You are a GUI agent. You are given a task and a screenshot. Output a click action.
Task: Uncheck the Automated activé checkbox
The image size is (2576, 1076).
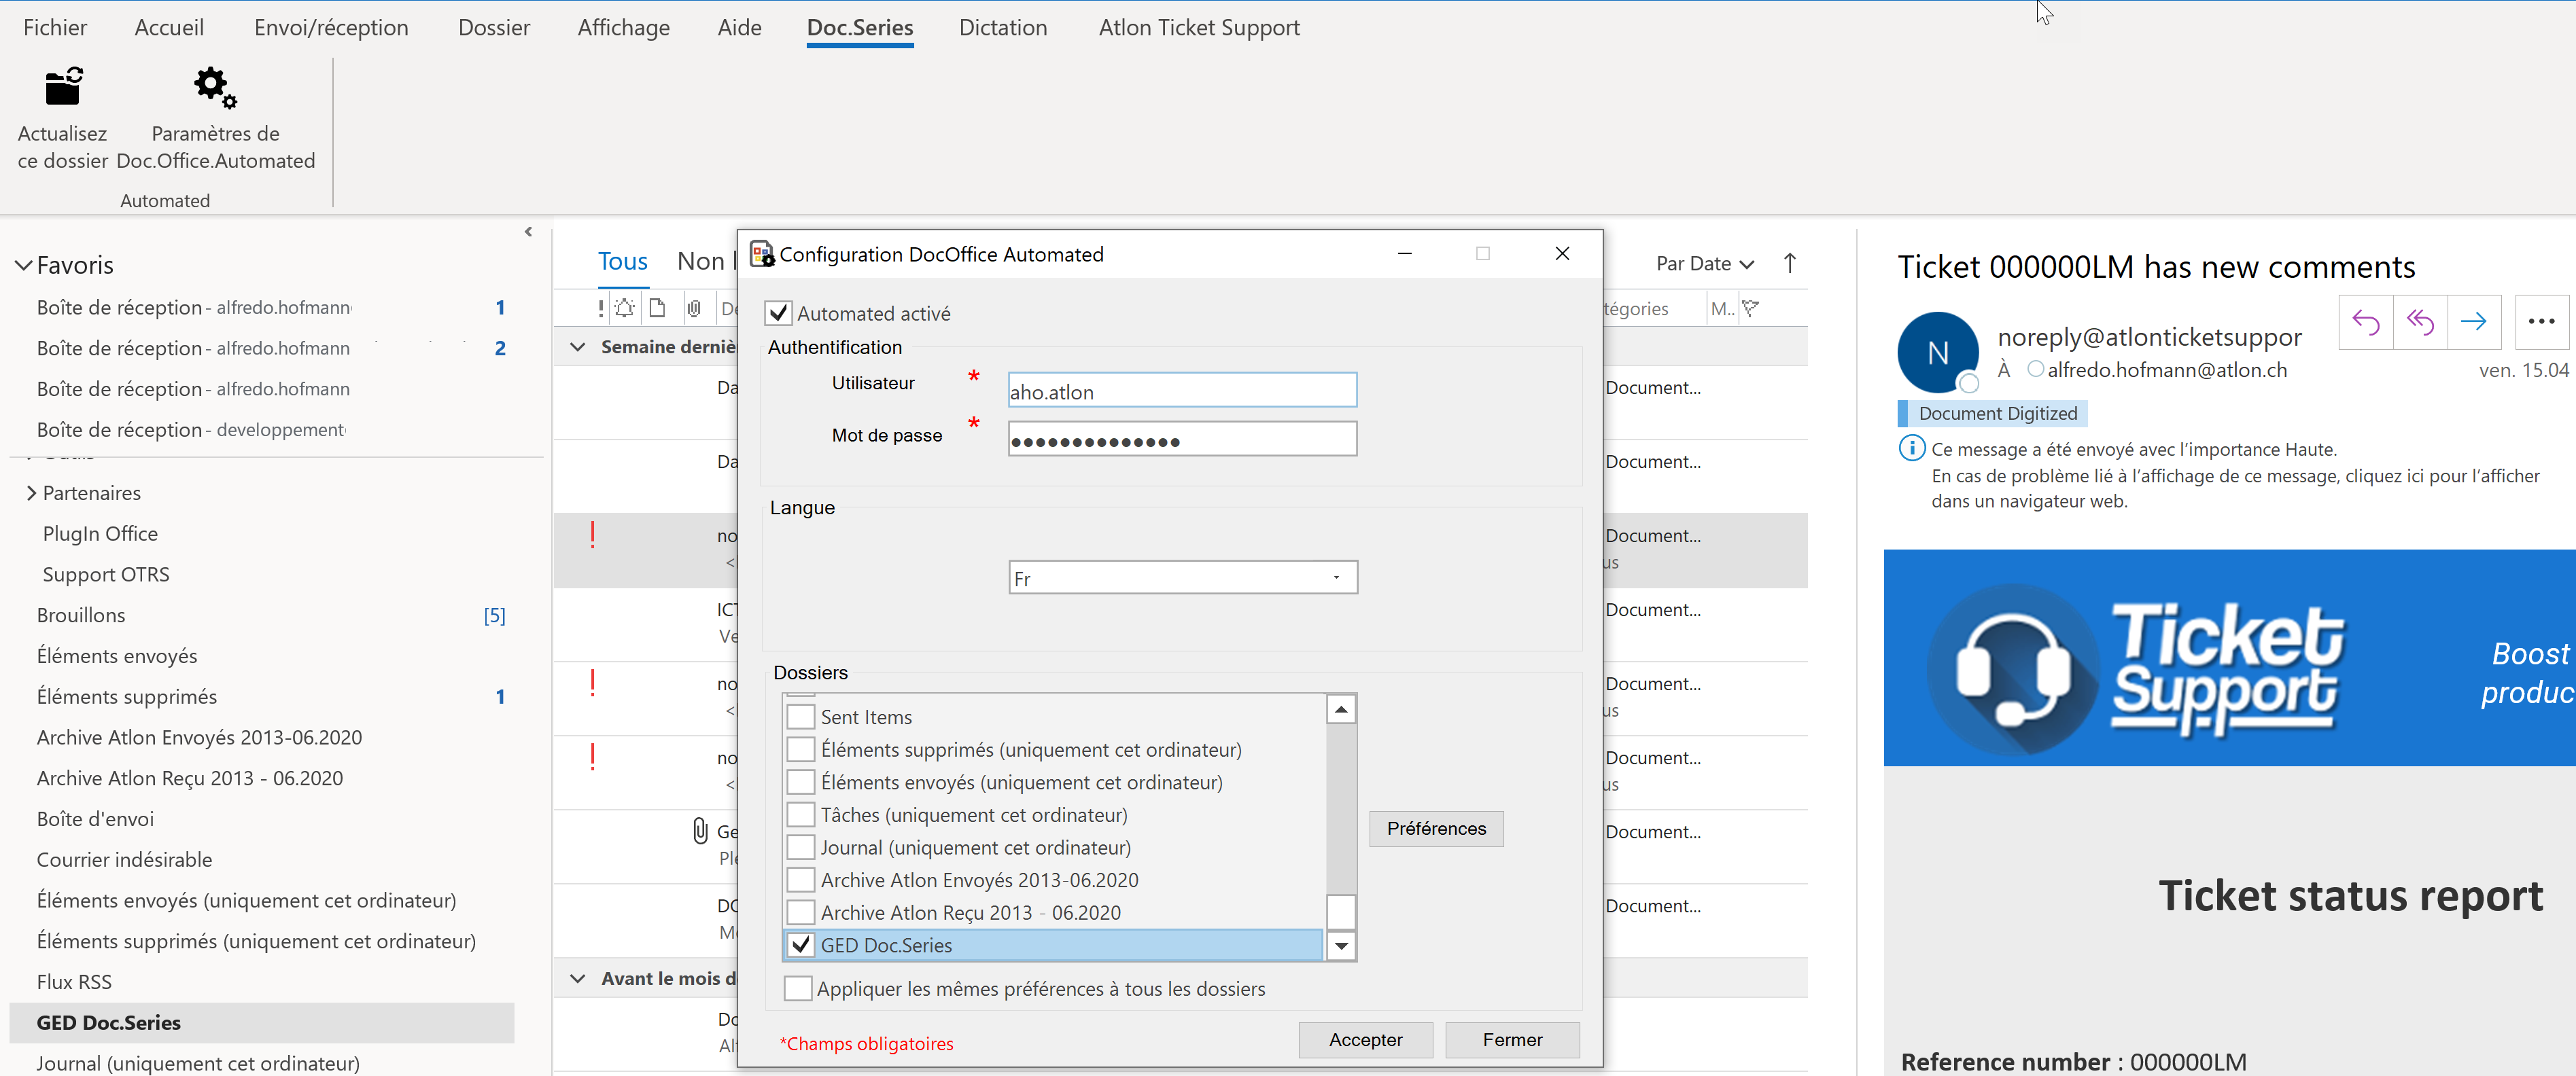pyautogui.click(x=778, y=314)
